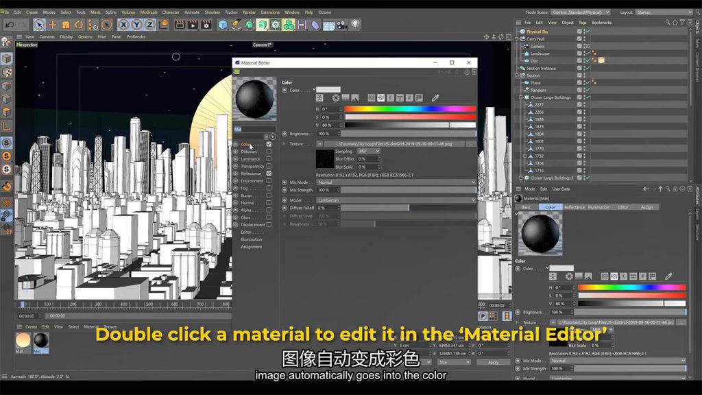The image size is (702, 395).
Task: Click the Undo arrow in the top toolbar
Action: (x=10, y=25)
